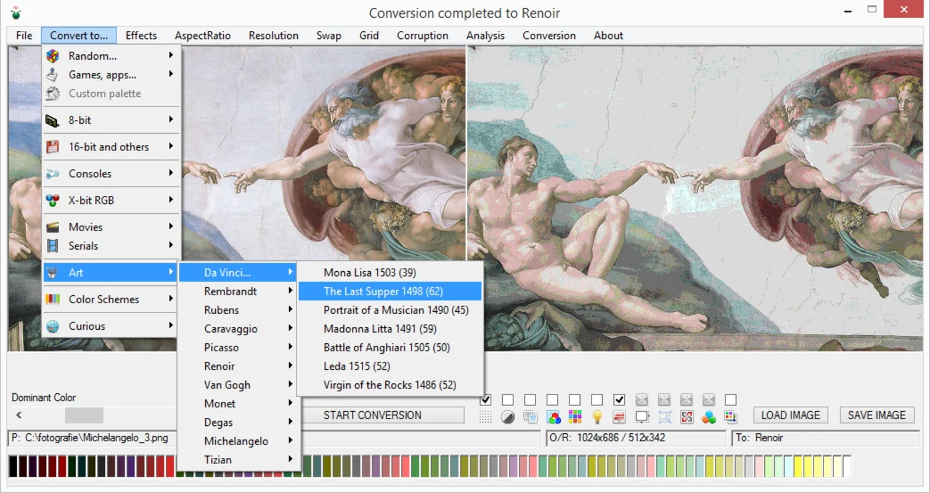Click the Random cube icon in the menu

click(x=53, y=56)
